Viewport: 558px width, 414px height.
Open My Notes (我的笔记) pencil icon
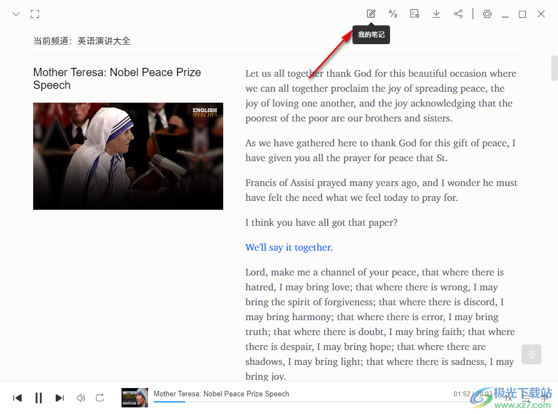coord(371,14)
